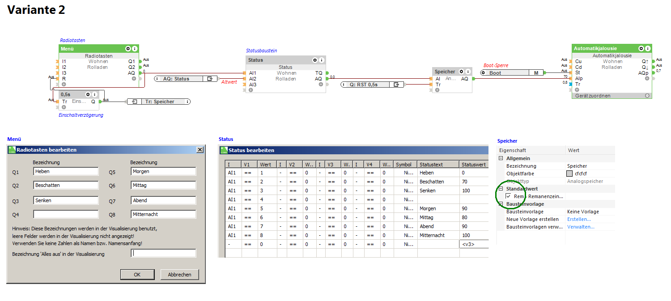Open settings gear on Menü block
The image size is (671, 301).
coord(128,49)
